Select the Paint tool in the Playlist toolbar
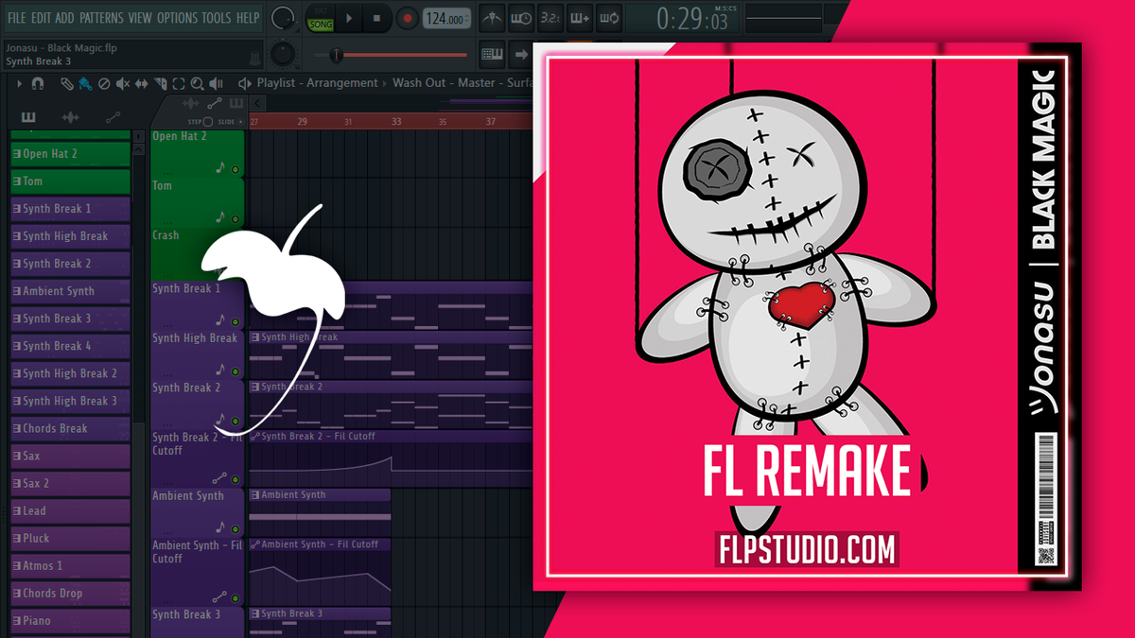This screenshot has width=1135, height=638. (x=85, y=83)
